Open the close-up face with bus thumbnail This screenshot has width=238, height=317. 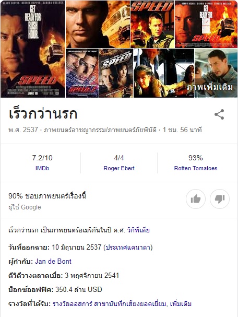tap(98, 24)
